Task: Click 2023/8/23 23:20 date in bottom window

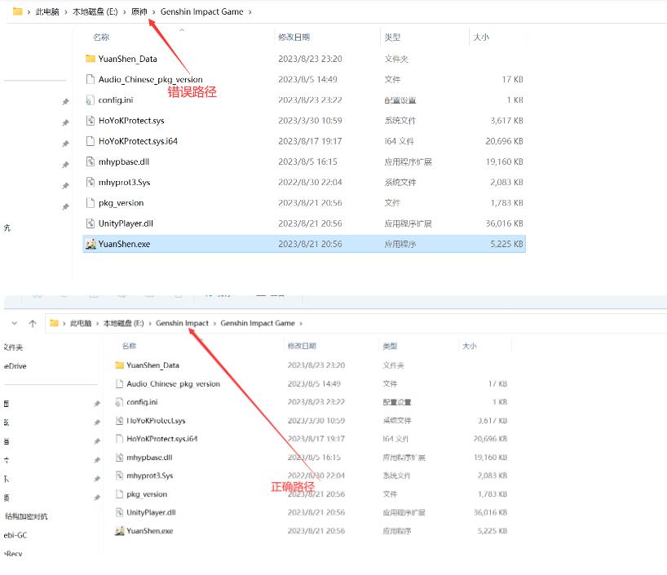Action: (316, 365)
